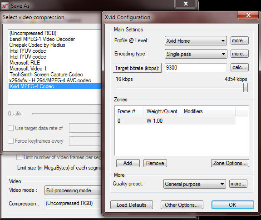
Task: Click the VirtualDub icon in Save As title bar
Action: 5,6
